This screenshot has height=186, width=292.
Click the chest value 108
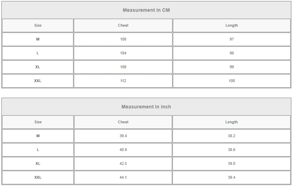(x=123, y=67)
